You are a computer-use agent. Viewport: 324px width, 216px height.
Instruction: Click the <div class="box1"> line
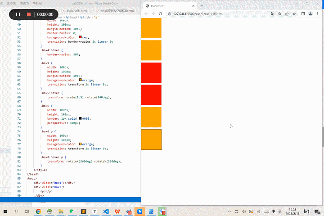click(x=54, y=183)
